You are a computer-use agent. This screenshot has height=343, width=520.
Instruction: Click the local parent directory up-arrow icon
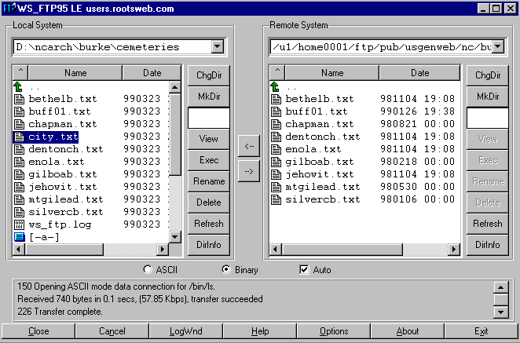click(x=20, y=86)
